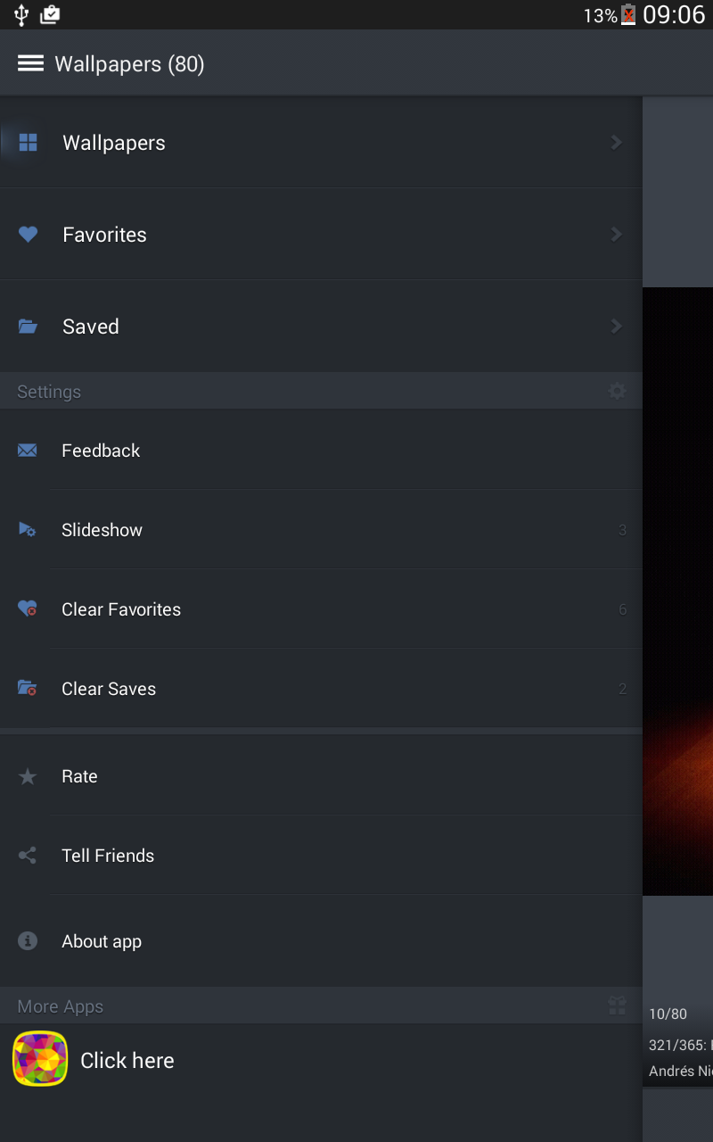Click the Wallpapers grid icon

click(x=29, y=143)
